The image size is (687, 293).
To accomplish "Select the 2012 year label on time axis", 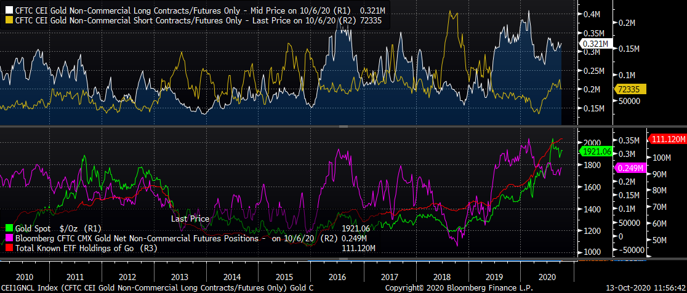I will point(129,277).
